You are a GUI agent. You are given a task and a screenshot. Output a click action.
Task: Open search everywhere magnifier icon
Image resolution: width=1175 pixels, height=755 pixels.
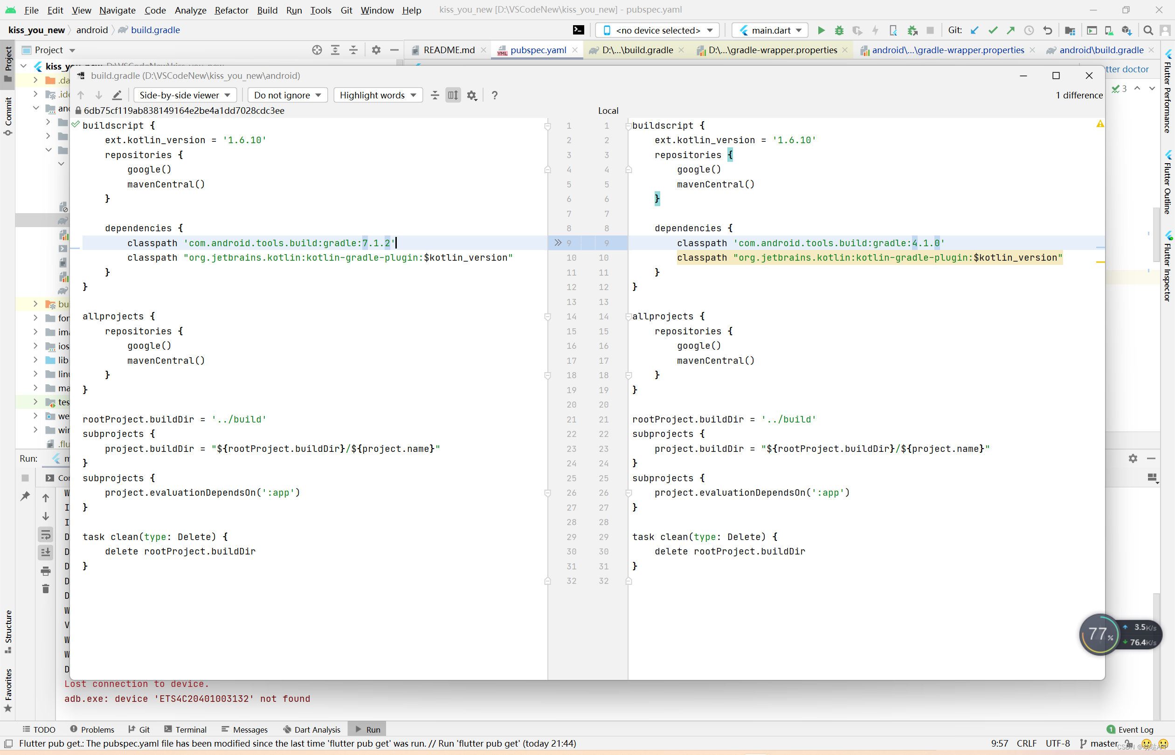pos(1148,30)
